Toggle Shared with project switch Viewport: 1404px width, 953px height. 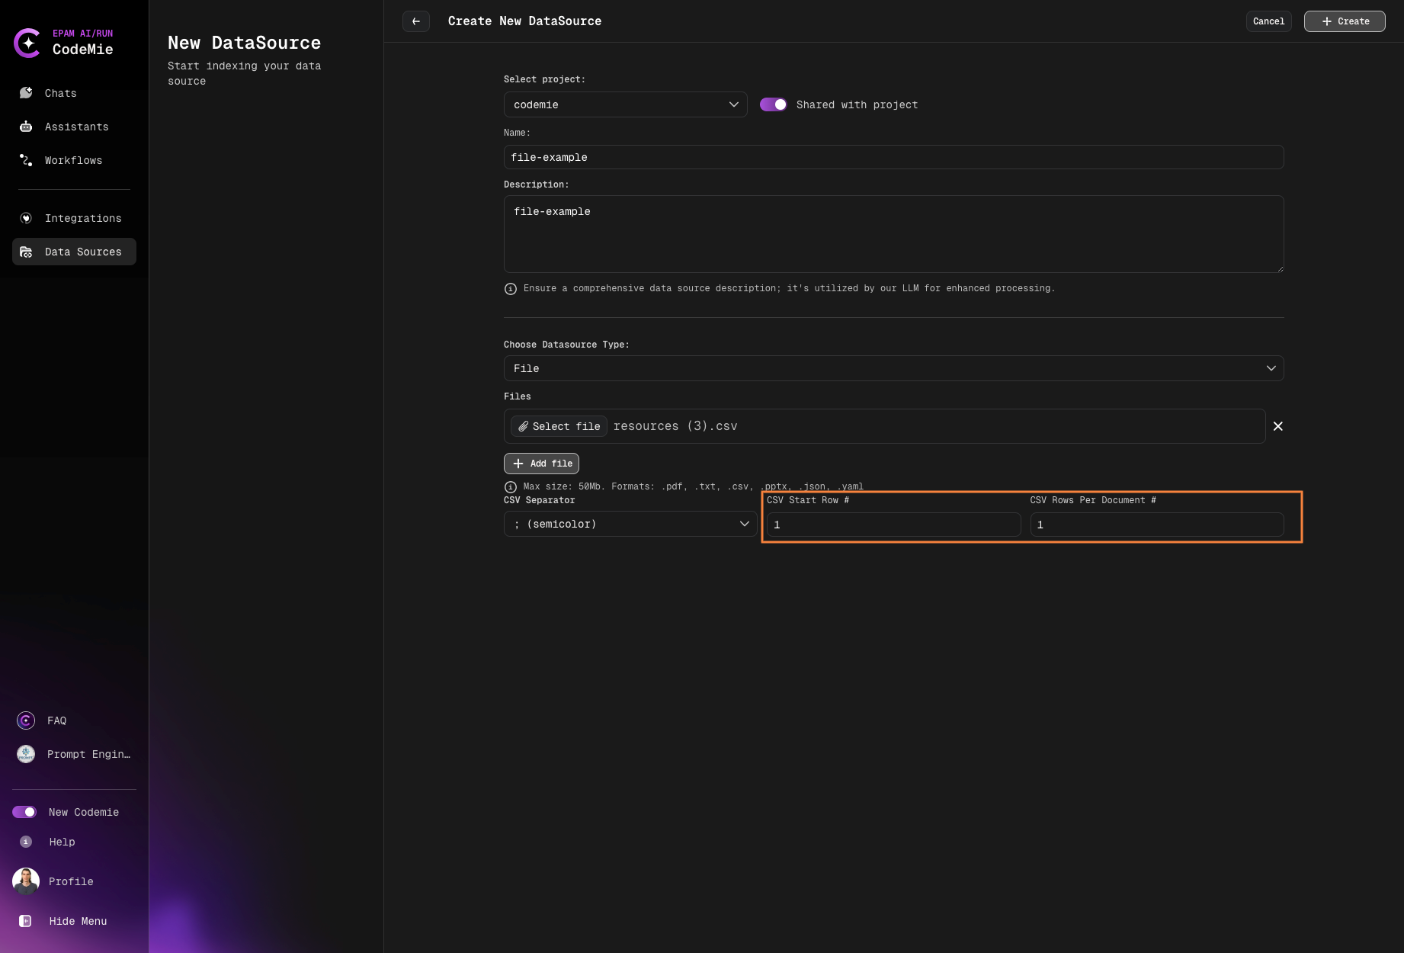coord(773,104)
